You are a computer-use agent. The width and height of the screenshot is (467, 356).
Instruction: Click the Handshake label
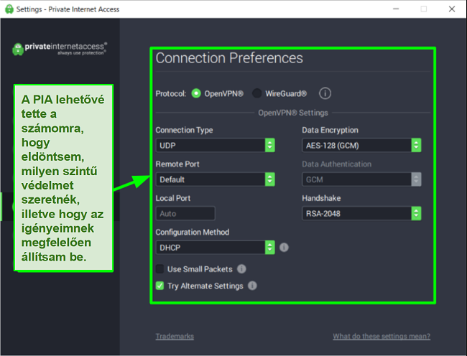(x=321, y=198)
